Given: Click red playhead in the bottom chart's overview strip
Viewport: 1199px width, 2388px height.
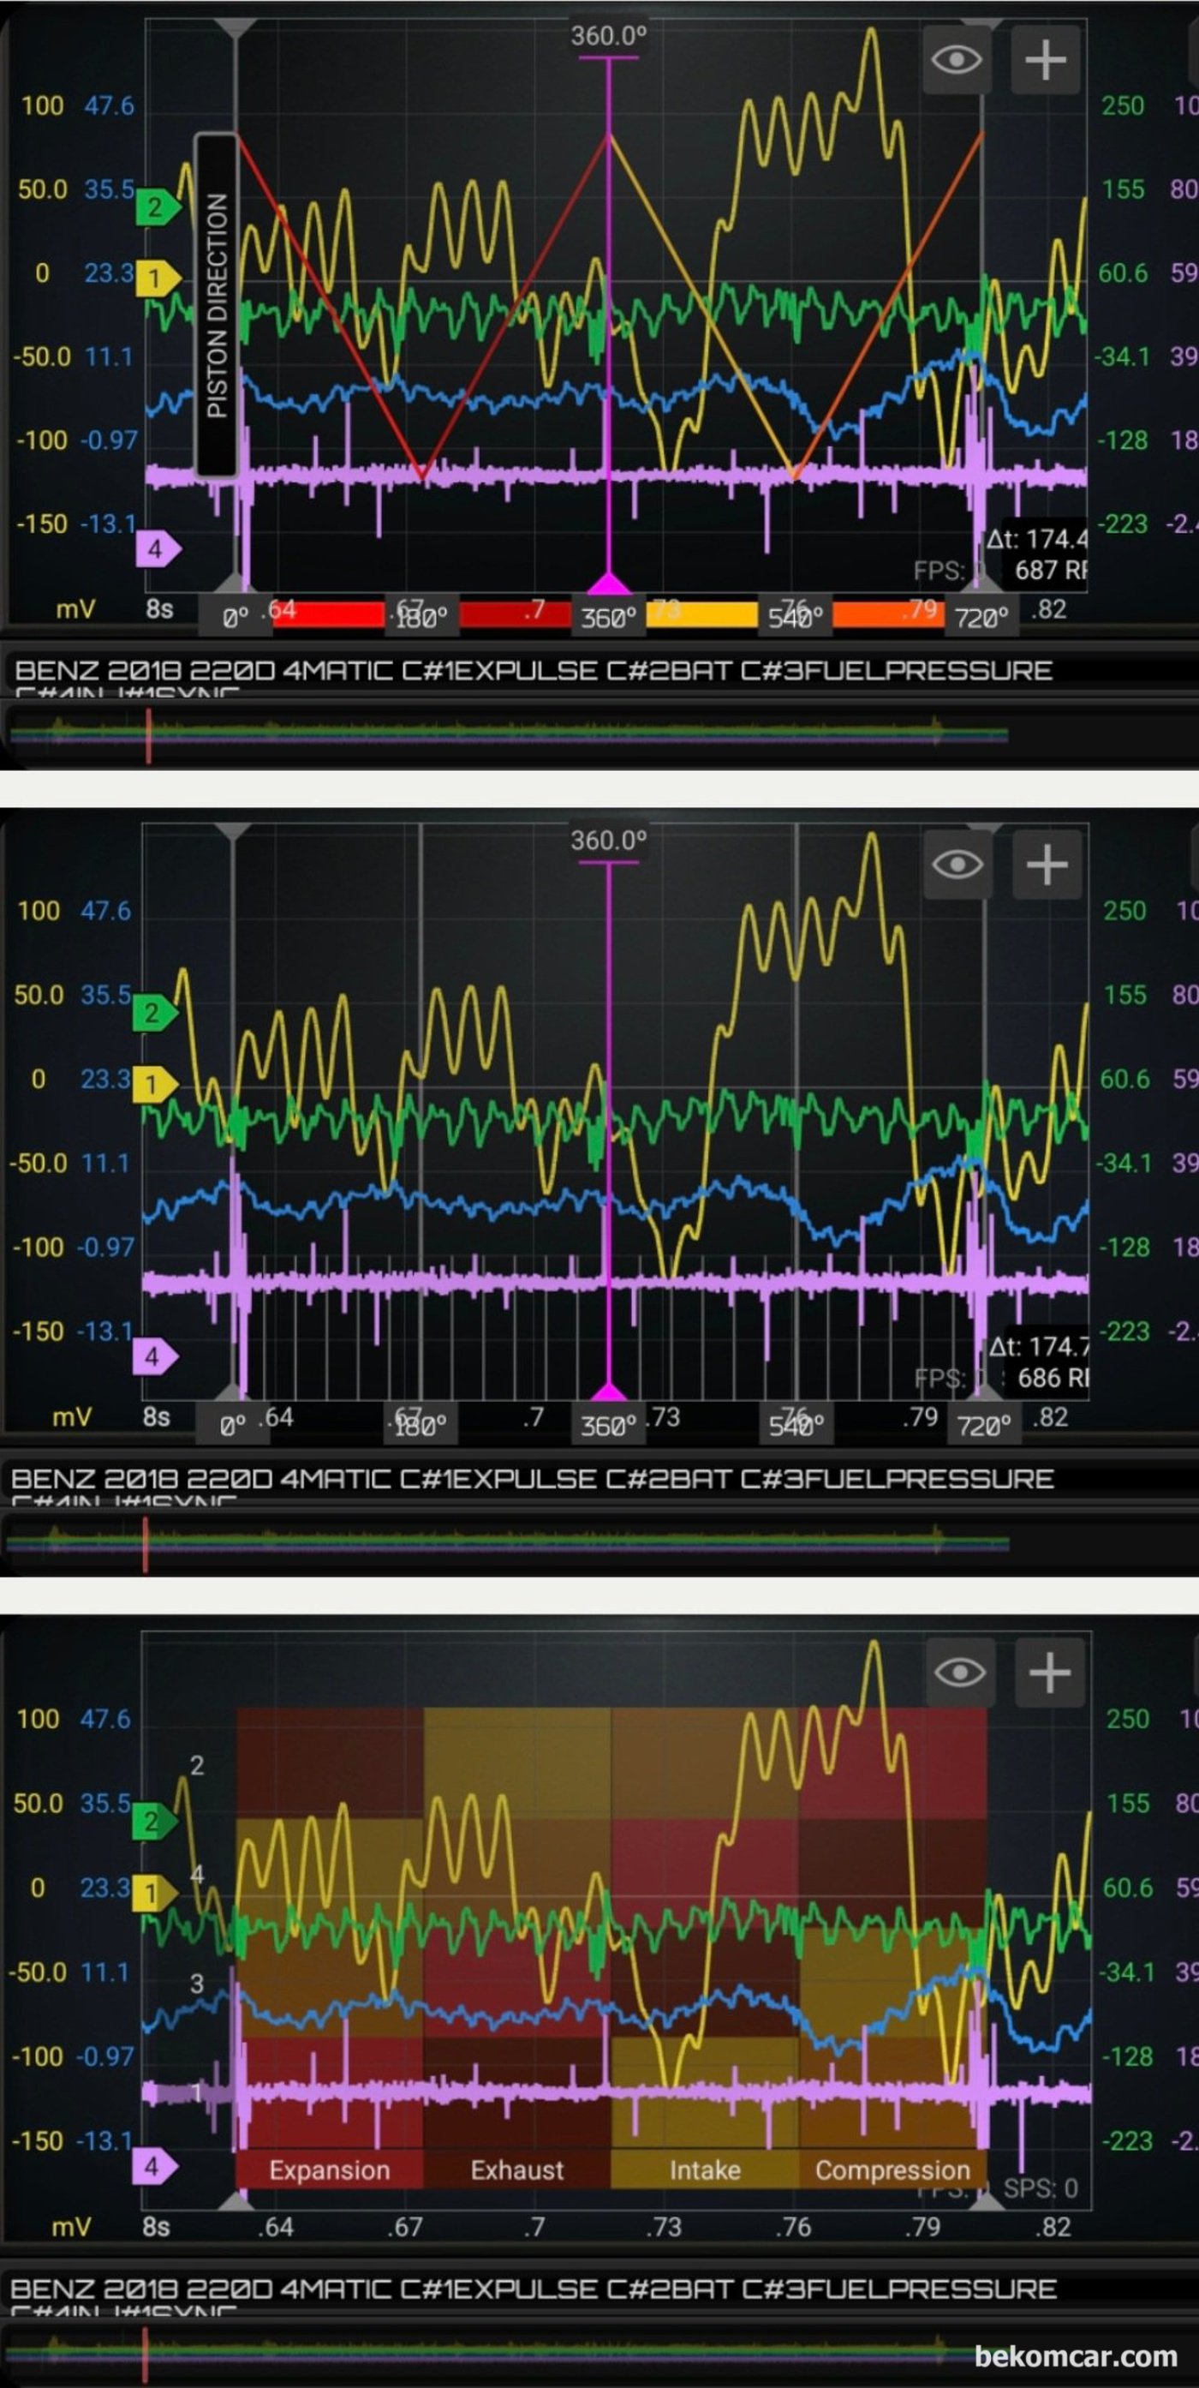Looking at the screenshot, I should [146, 2354].
